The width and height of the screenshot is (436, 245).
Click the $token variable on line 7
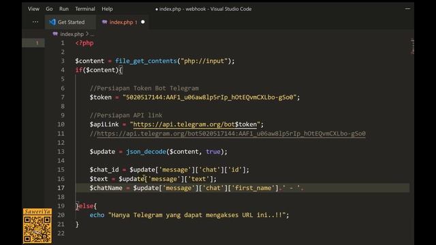pyautogui.click(x=100, y=97)
